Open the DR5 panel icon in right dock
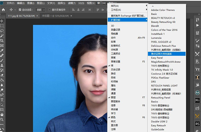201x132 pixels. point(197,100)
